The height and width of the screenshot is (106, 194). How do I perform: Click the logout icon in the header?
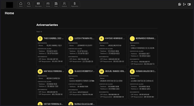[x=184, y=4]
